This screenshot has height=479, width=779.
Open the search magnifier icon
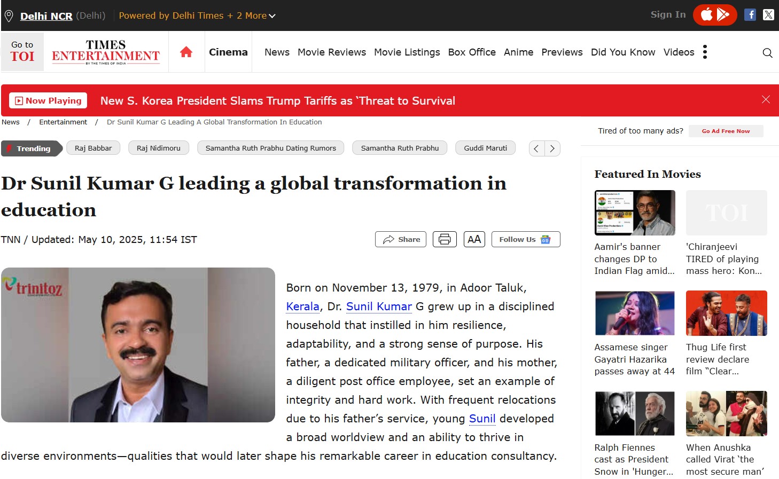tap(767, 52)
